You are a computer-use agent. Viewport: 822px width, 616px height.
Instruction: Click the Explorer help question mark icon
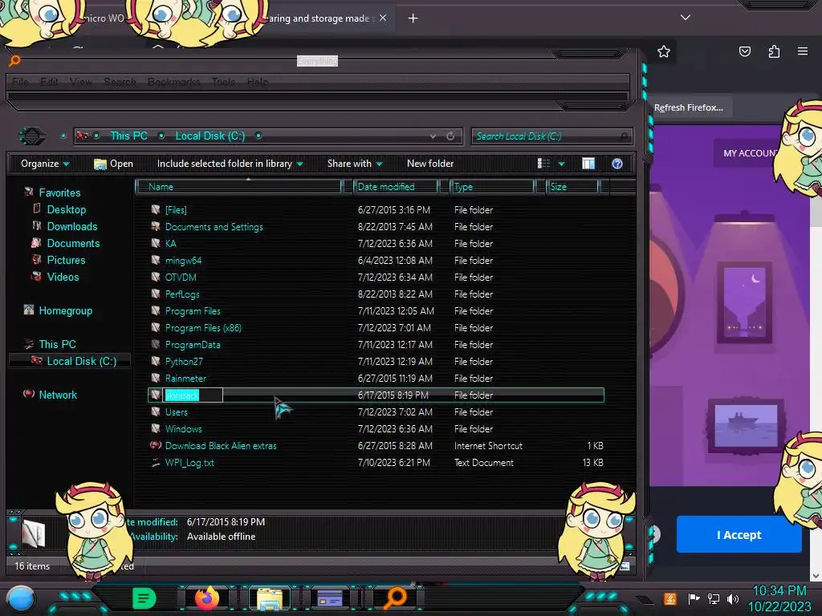(x=617, y=164)
